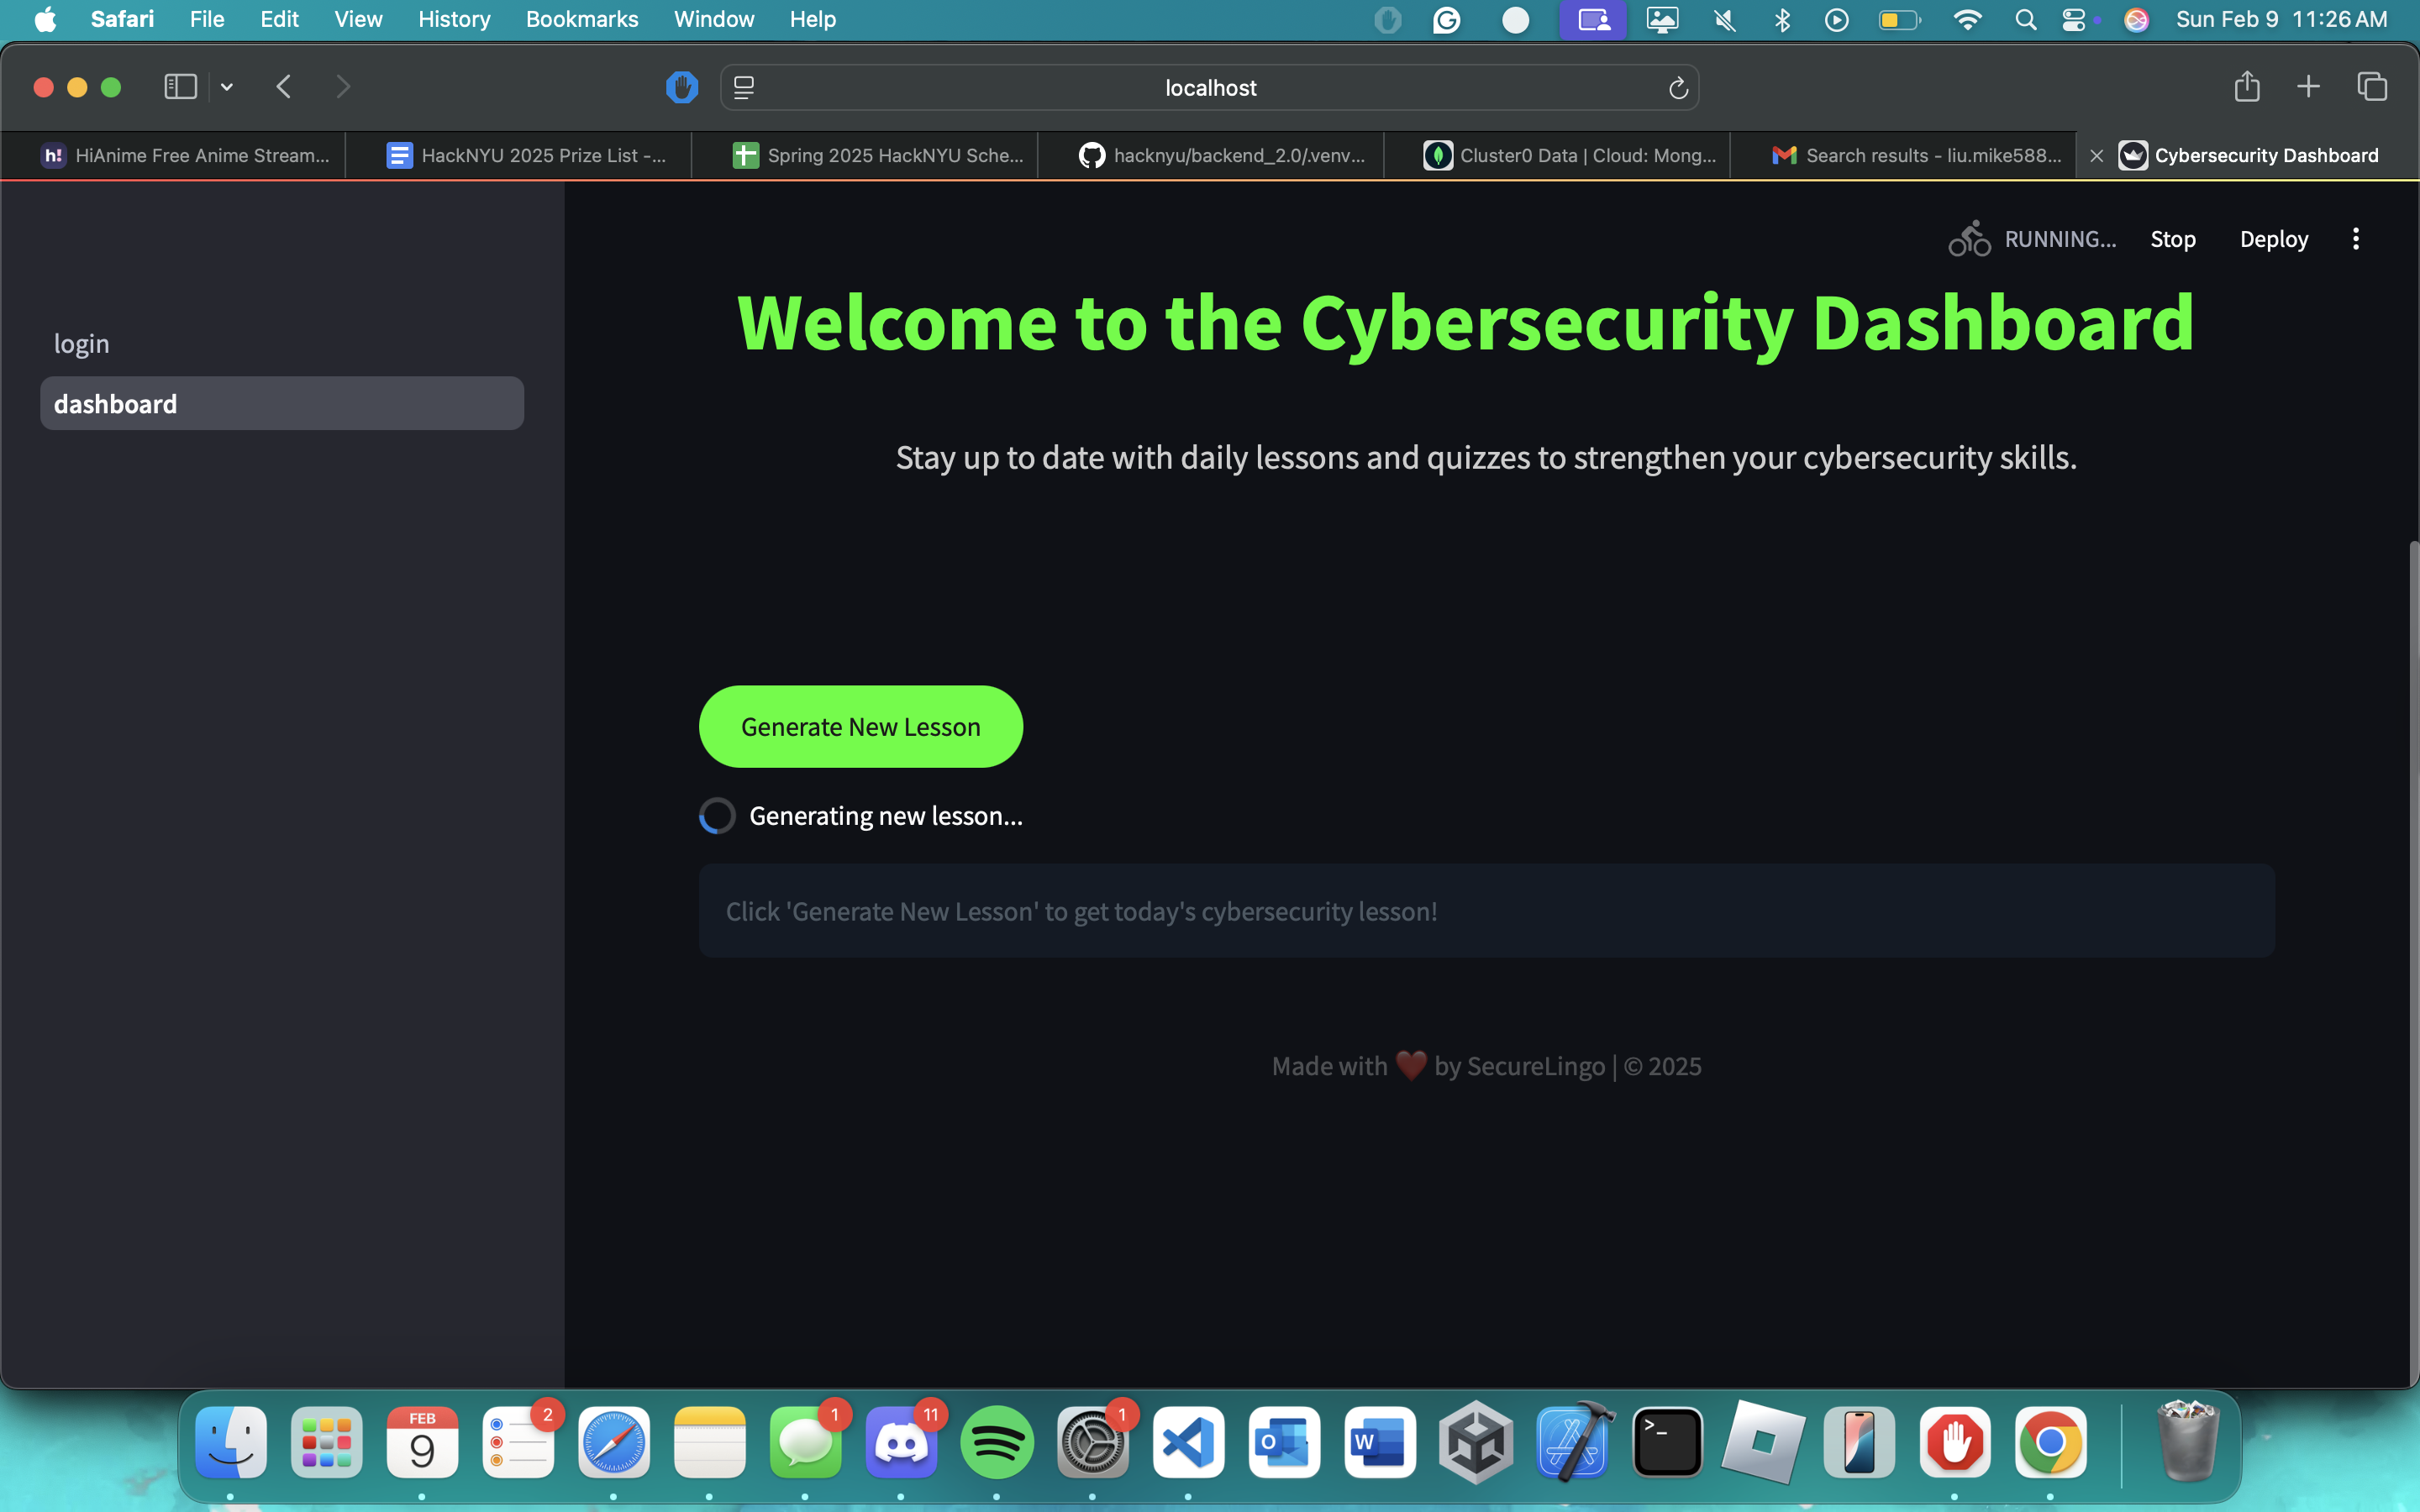Click the localhost address bar field
The height and width of the screenshot is (1512, 2420).
(1210, 88)
